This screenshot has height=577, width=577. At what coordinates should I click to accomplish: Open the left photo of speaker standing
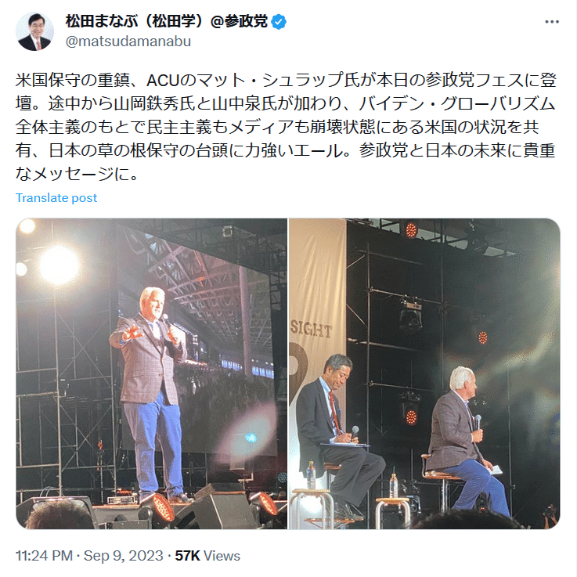151,373
